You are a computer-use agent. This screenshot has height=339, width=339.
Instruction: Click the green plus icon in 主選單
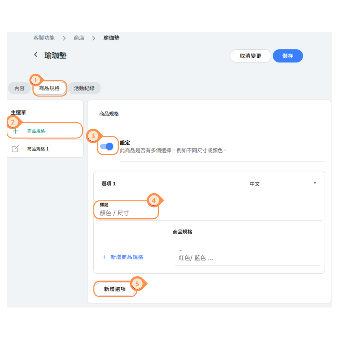pos(16,131)
